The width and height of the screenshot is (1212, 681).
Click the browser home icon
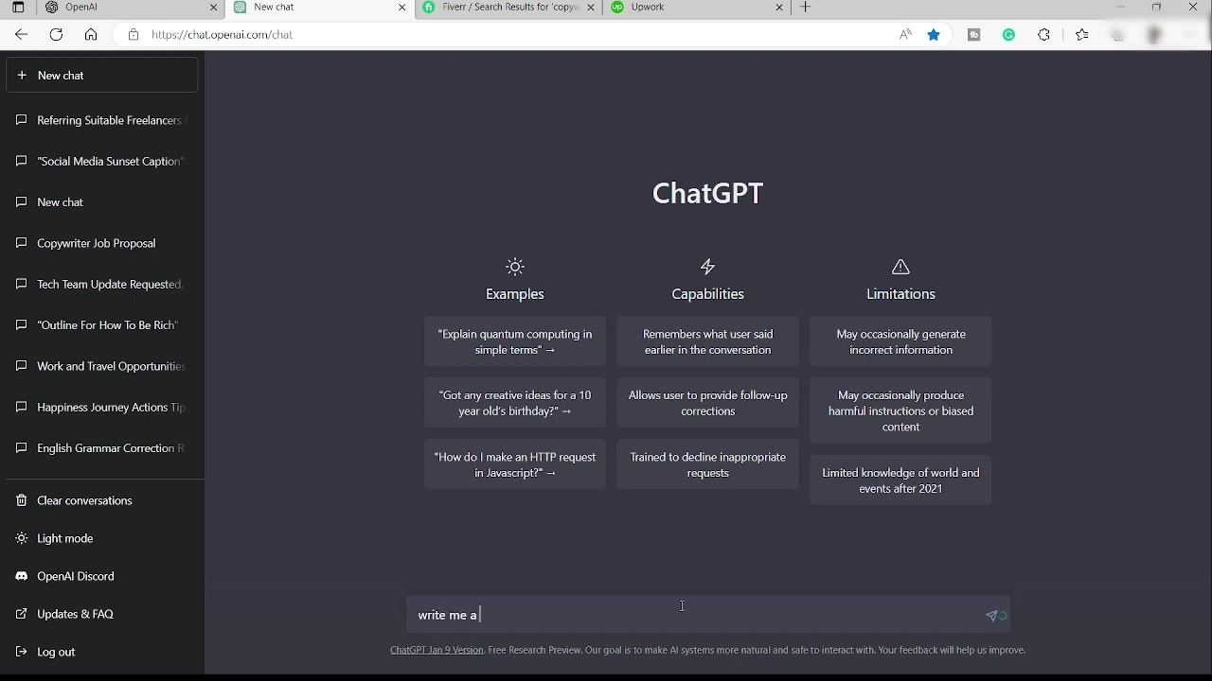[91, 35]
